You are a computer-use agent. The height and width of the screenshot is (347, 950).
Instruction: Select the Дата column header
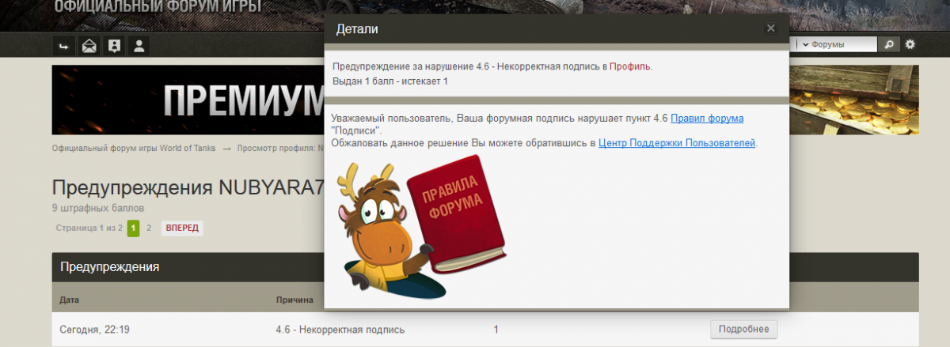pos(70,300)
